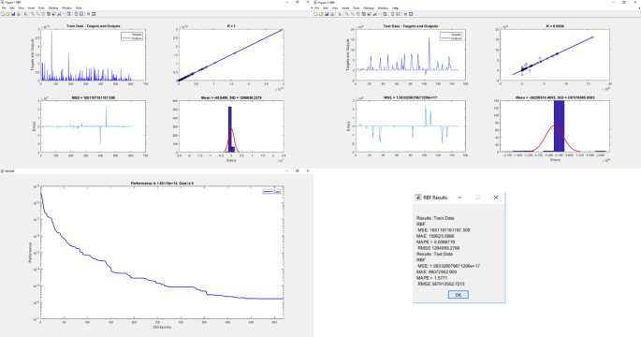Screen dimensions: 641x337
Task: Open Tools menu in Figure 2 window
Action: pyautogui.click(x=357, y=7)
